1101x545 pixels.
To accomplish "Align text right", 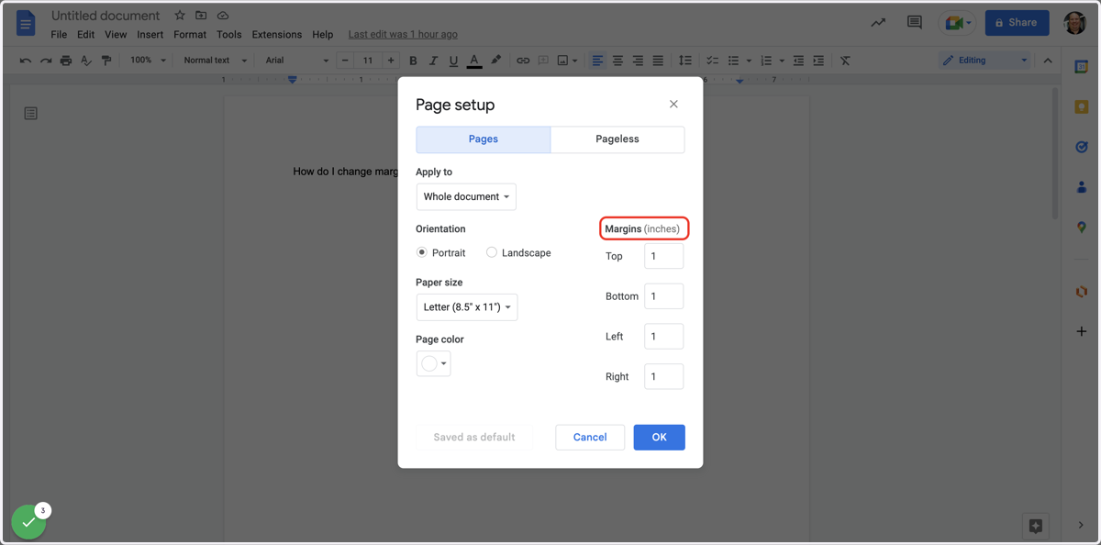I will click(638, 61).
